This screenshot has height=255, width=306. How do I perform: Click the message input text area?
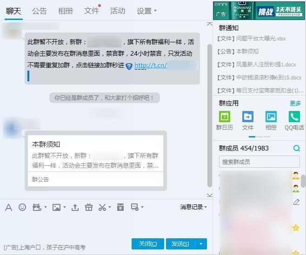[x=106, y=224]
